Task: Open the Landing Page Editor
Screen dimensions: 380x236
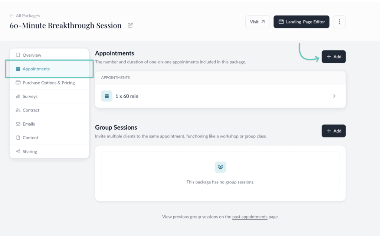Action: click(x=301, y=22)
